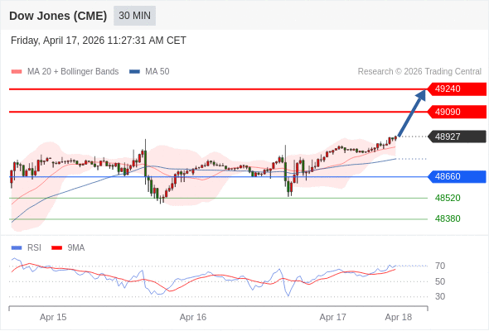Viewport: 489px width, 331px height.
Task: Click the RSI 70 axis value
Action: (x=440, y=266)
